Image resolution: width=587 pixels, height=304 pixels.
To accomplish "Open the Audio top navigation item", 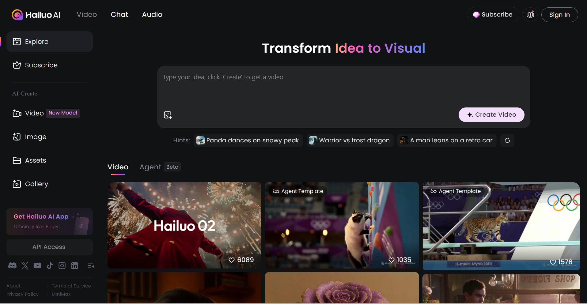I will [152, 14].
